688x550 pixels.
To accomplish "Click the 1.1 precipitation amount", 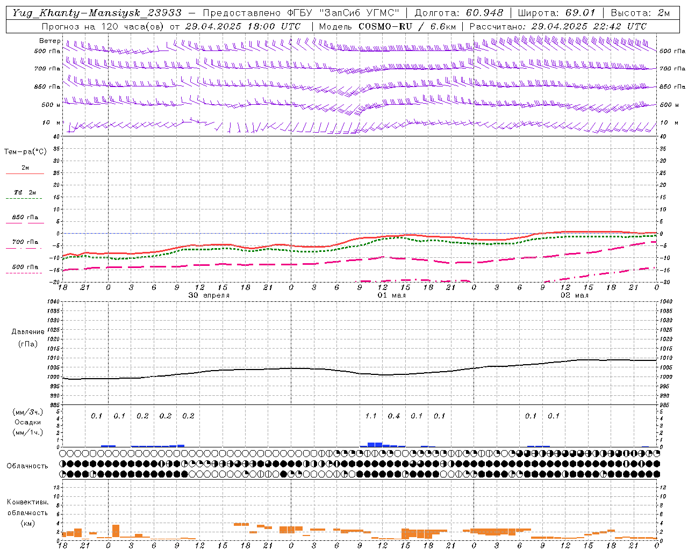I will (x=371, y=416).
